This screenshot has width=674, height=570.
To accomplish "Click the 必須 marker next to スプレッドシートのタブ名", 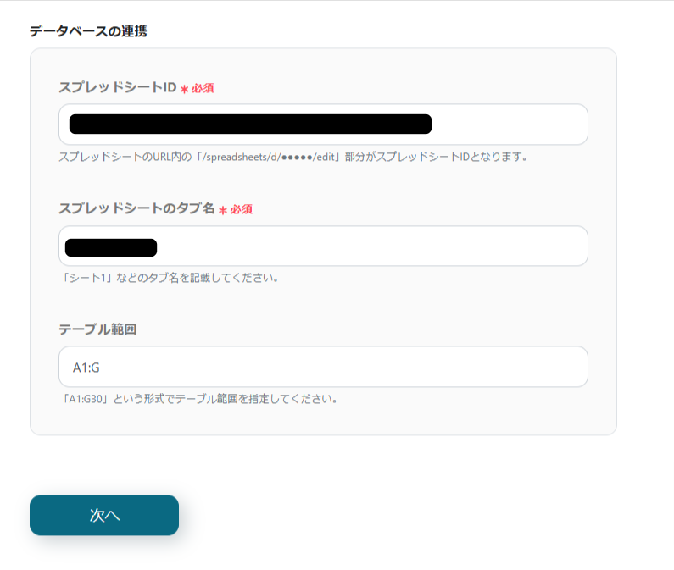I will coord(242,209).
